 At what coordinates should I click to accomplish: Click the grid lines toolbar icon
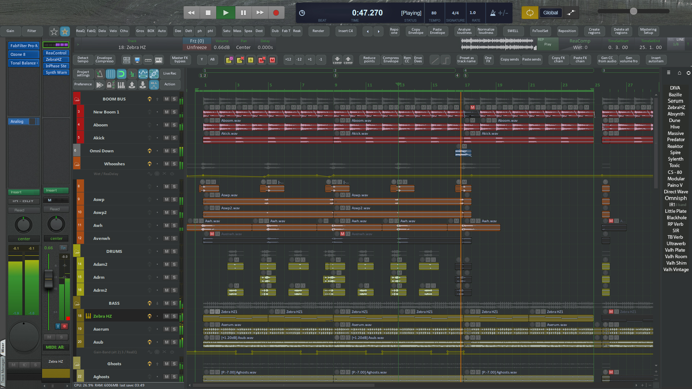pos(111,74)
